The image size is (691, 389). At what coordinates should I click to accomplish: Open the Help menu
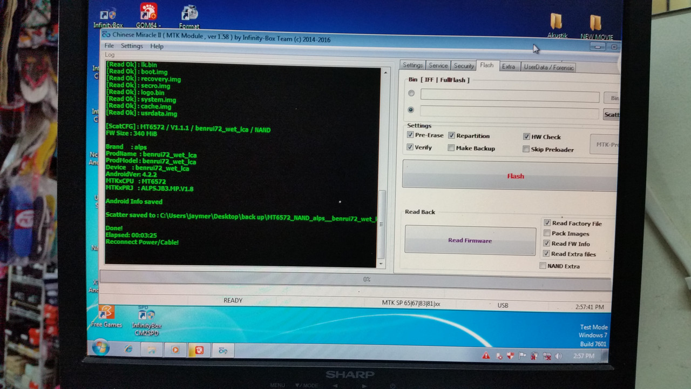[x=157, y=46]
